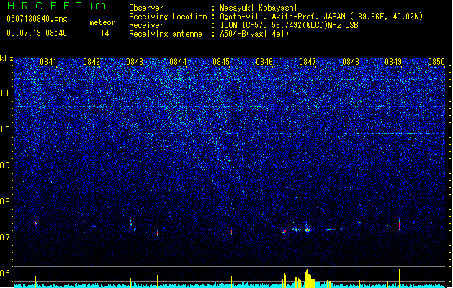Click the Receiver field label
453x288 pixels.
[146, 25]
